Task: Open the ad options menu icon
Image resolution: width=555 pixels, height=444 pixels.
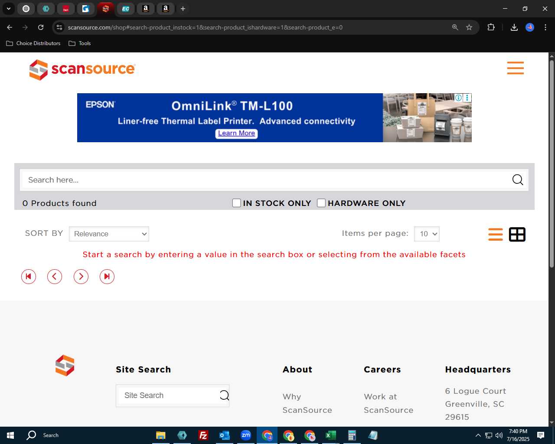Action: coord(467,98)
